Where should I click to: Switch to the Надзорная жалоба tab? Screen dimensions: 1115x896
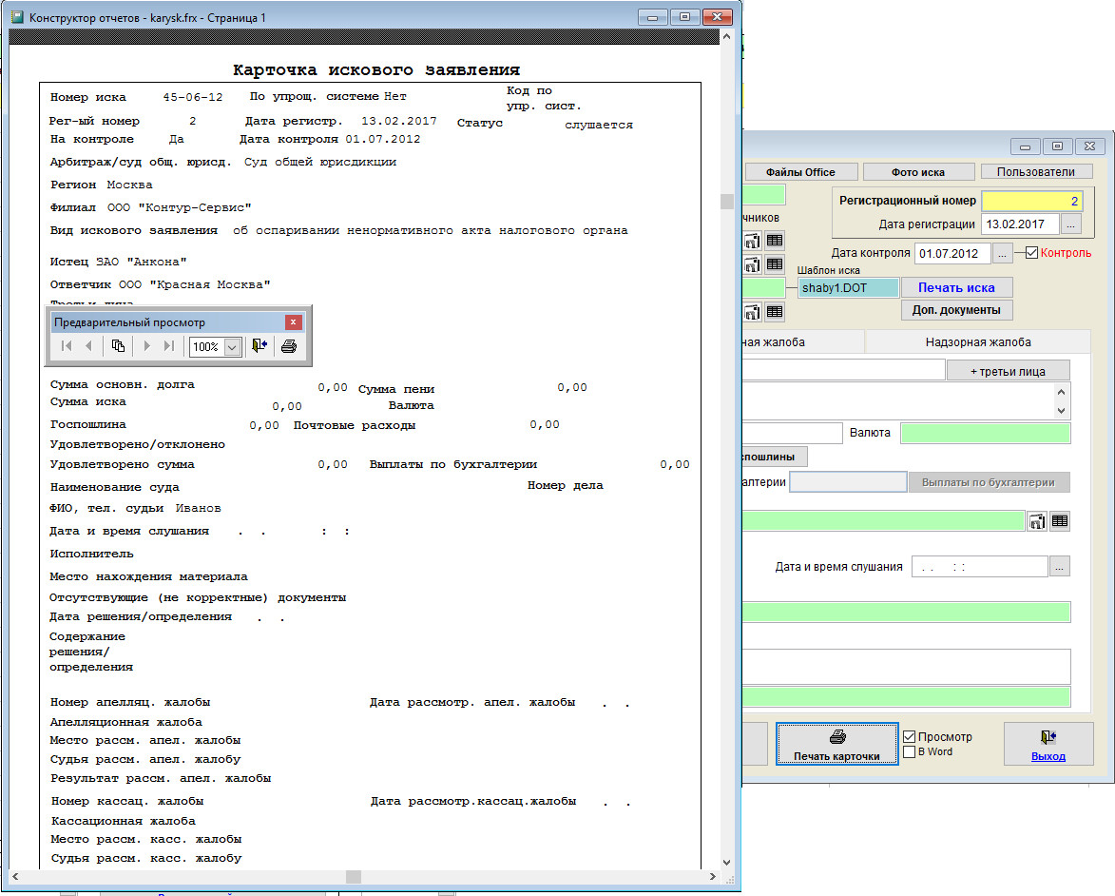pos(977,342)
